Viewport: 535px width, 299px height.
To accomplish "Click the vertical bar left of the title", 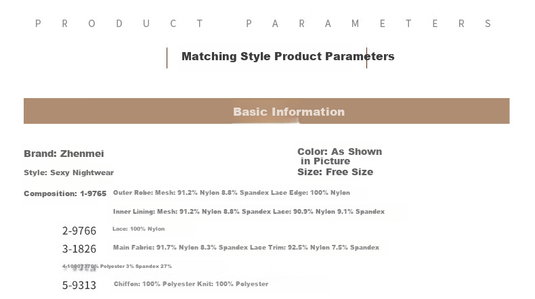I will point(167,58).
